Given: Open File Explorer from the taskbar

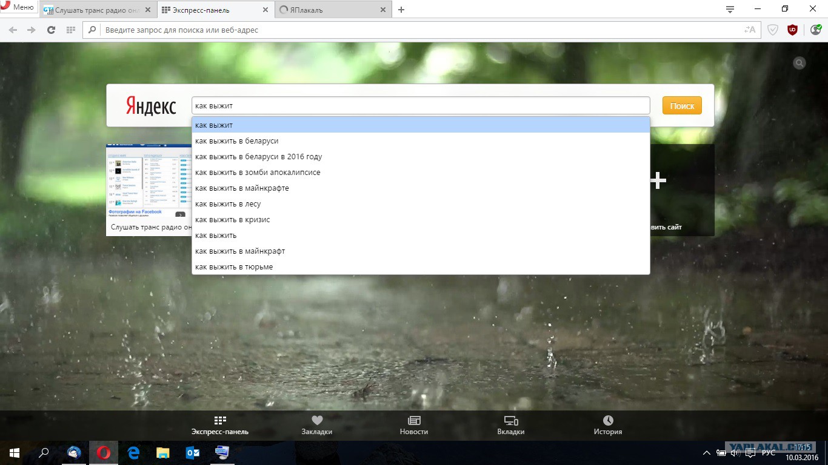Looking at the screenshot, I should point(162,452).
